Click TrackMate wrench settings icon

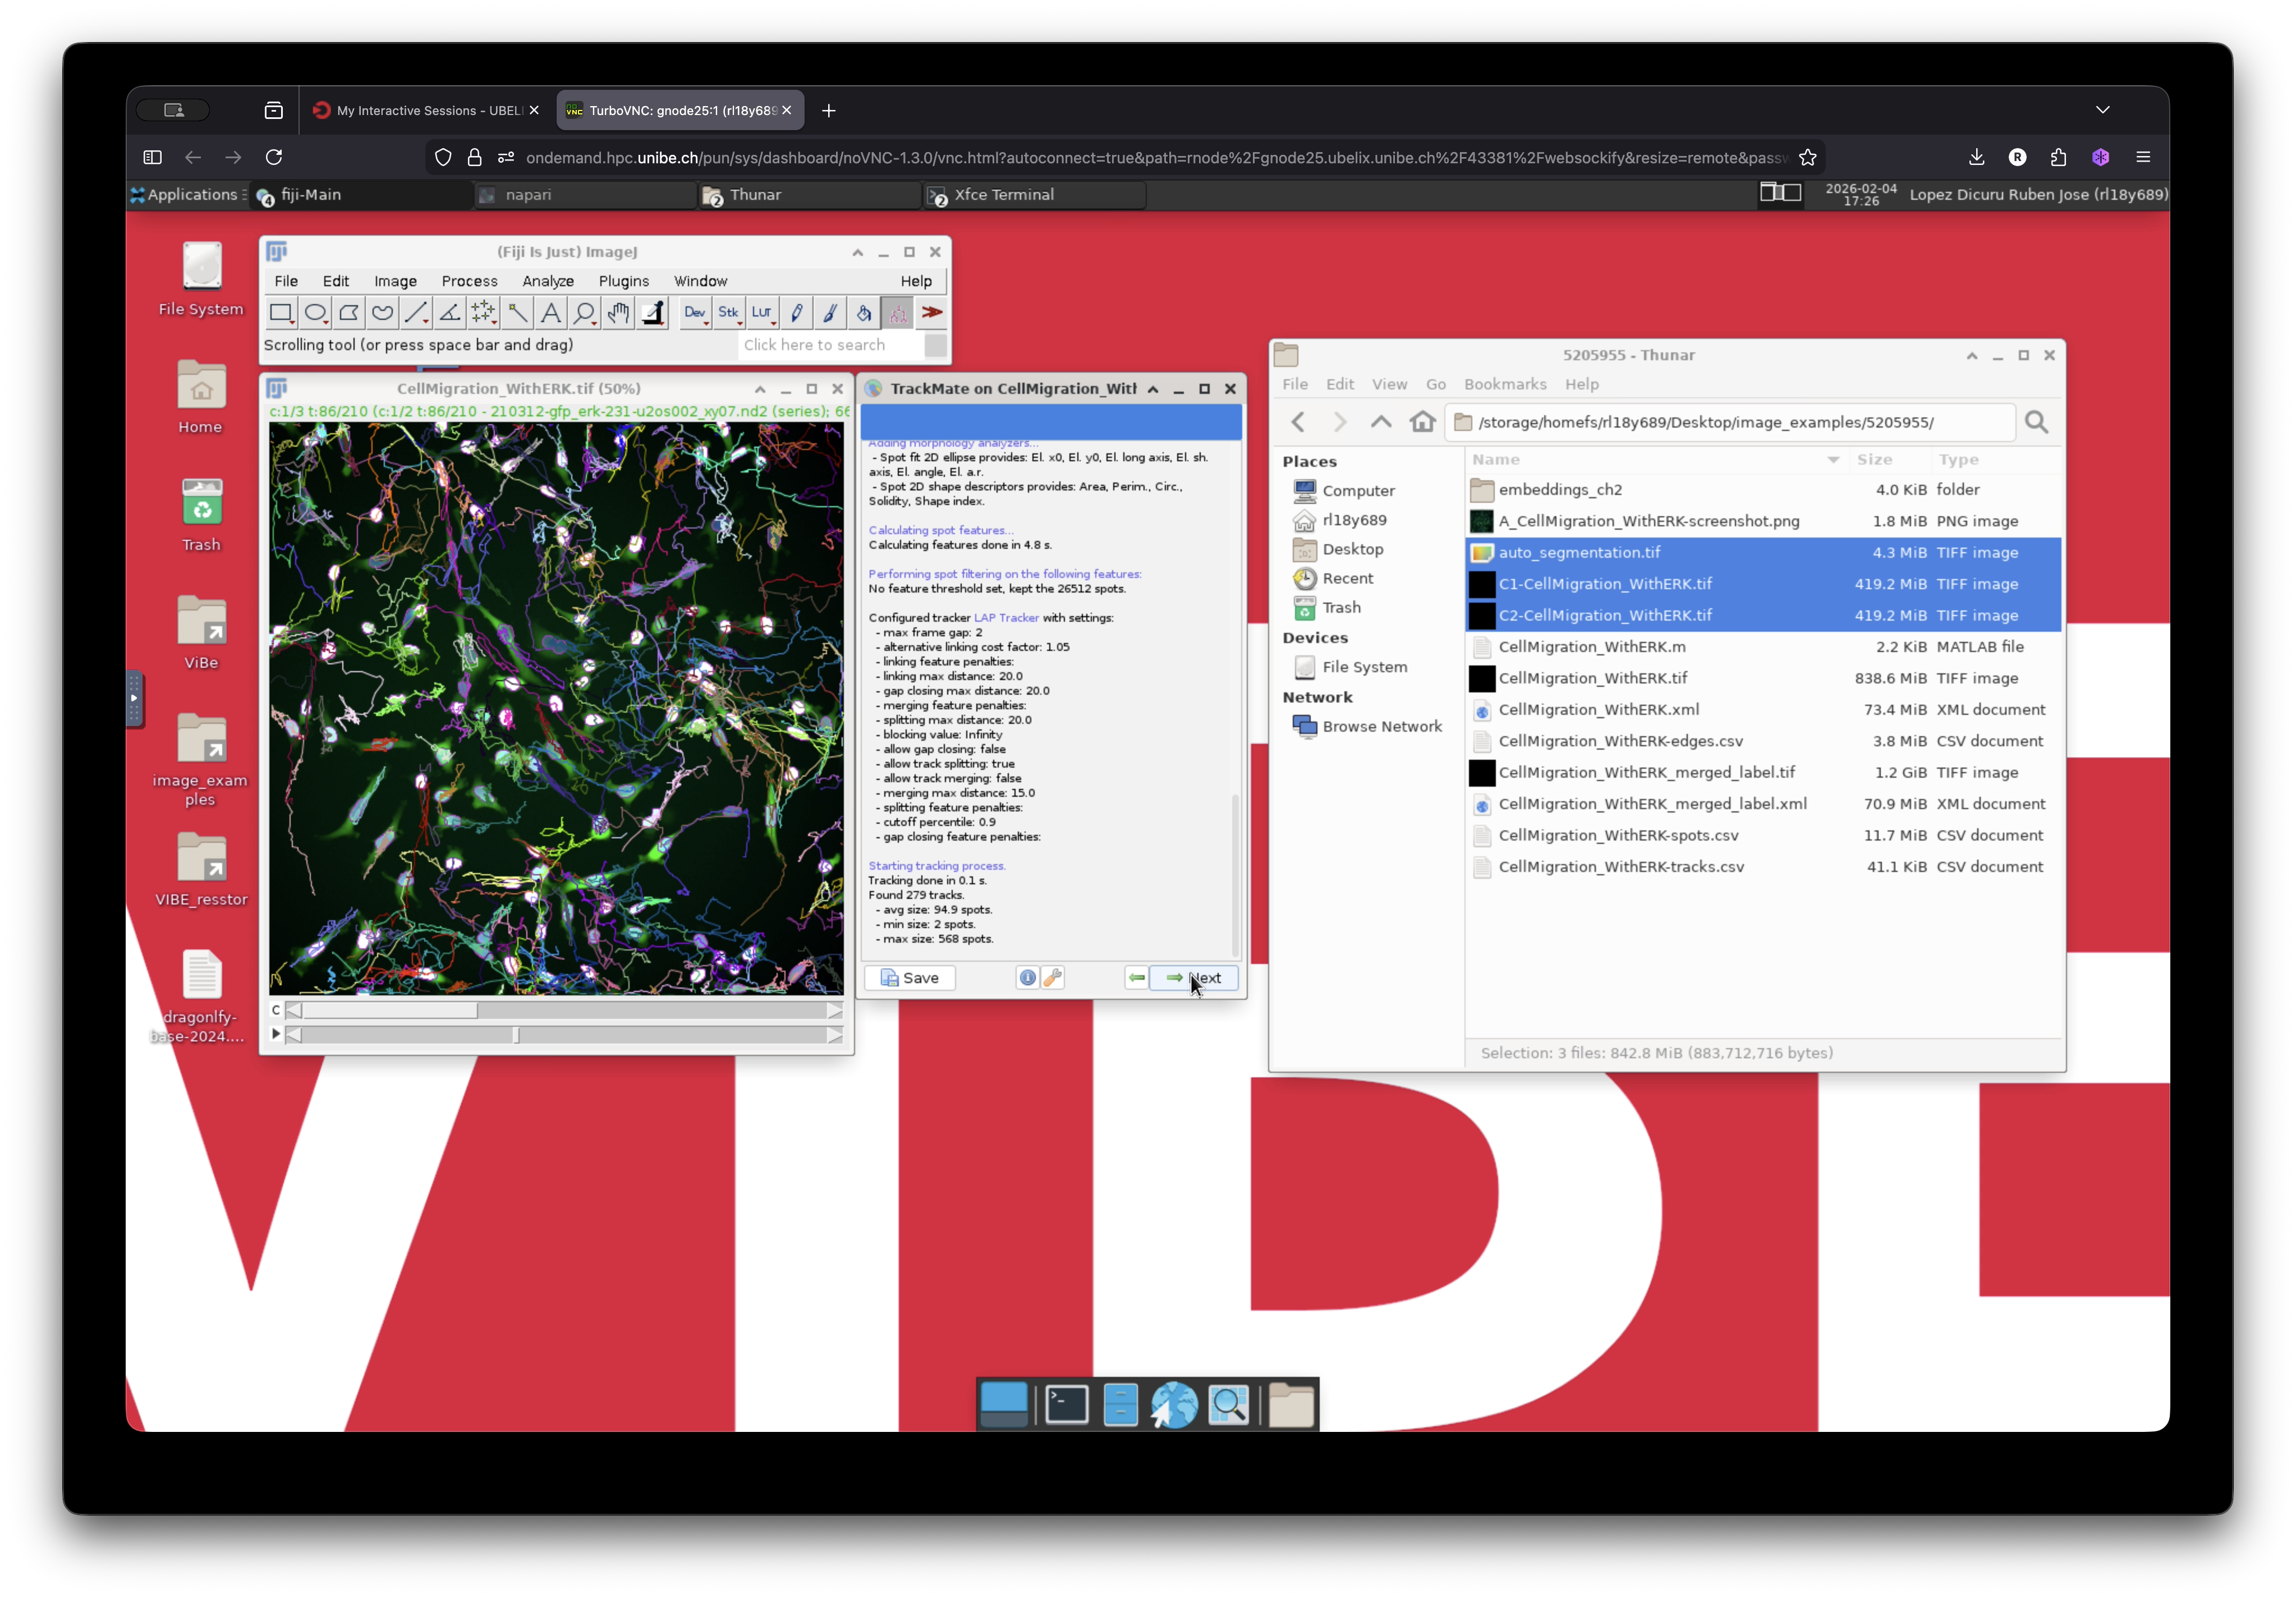click(1052, 978)
